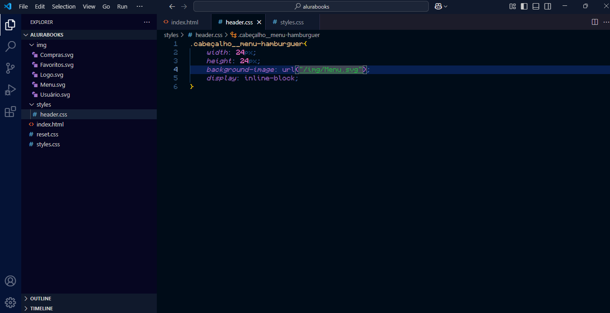The image size is (610, 313).
Task: Go forward with the right arrow
Action: pyautogui.click(x=184, y=6)
